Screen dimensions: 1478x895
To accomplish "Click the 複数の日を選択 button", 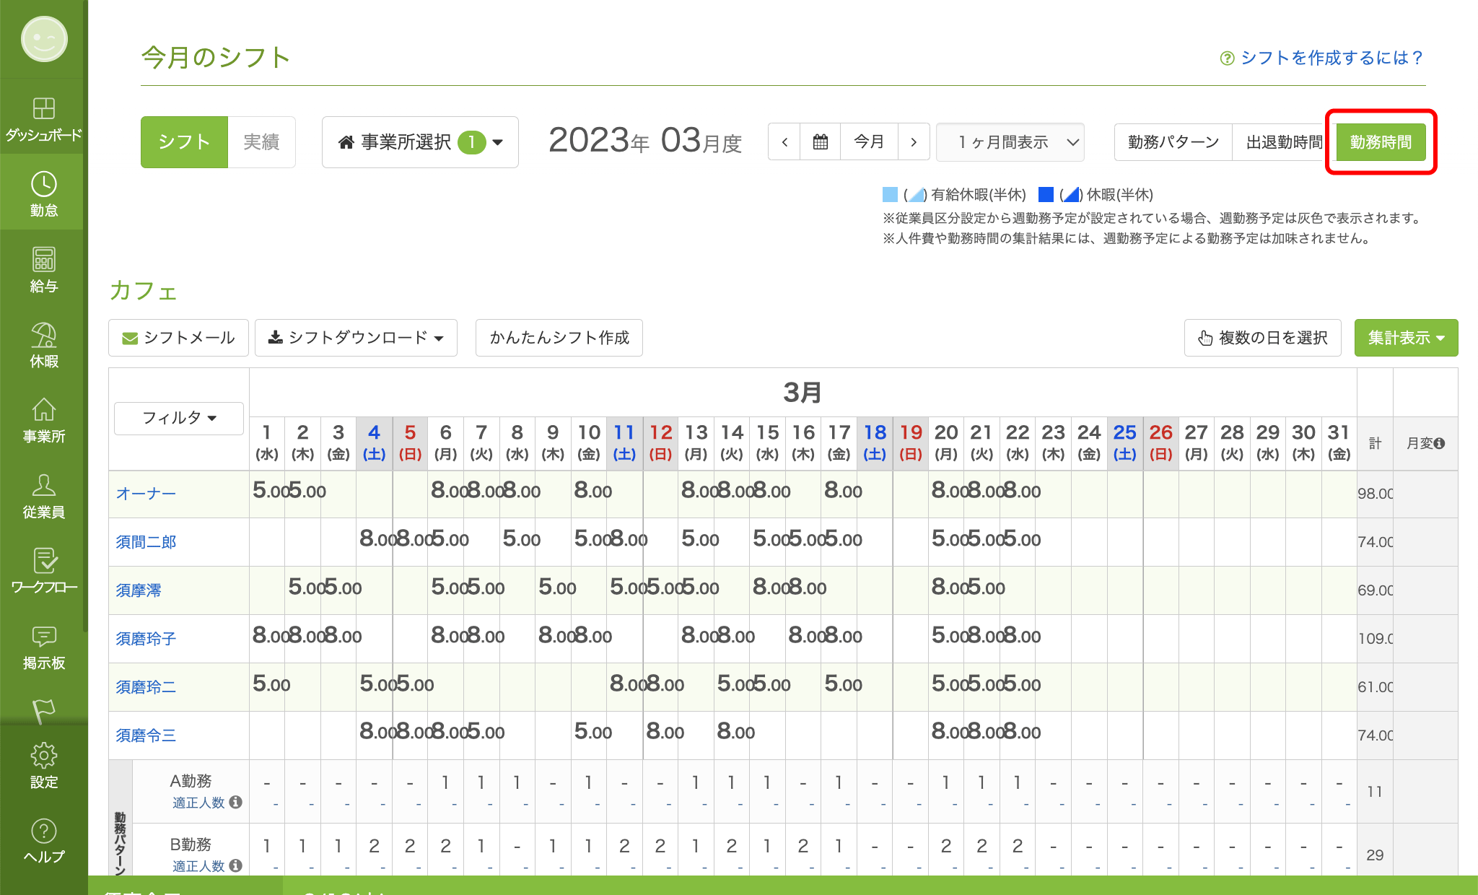I will pyautogui.click(x=1263, y=338).
